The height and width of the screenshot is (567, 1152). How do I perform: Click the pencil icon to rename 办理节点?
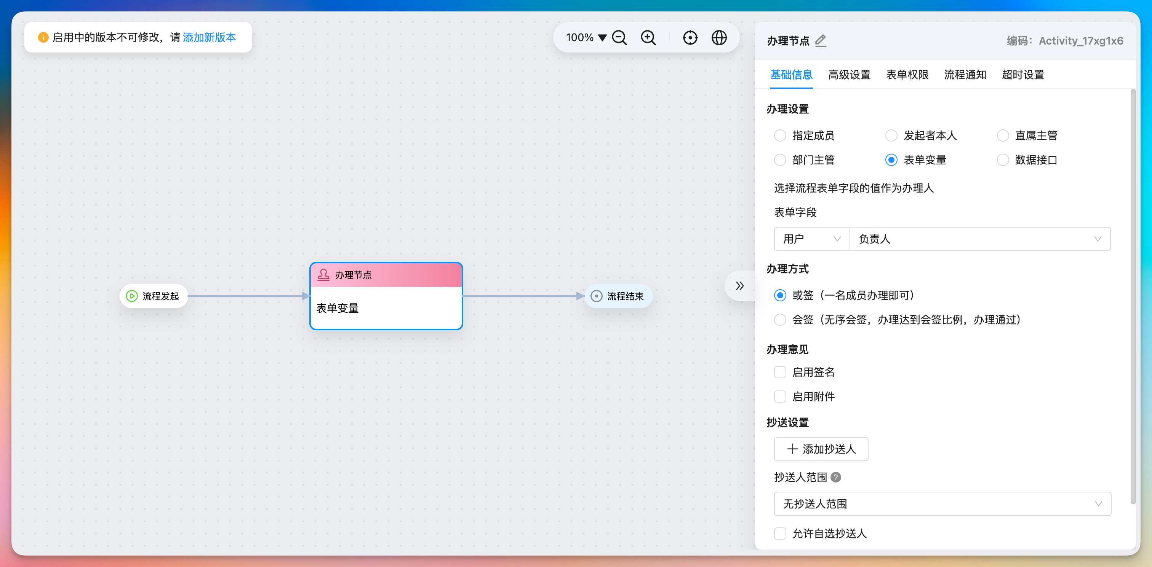point(821,41)
